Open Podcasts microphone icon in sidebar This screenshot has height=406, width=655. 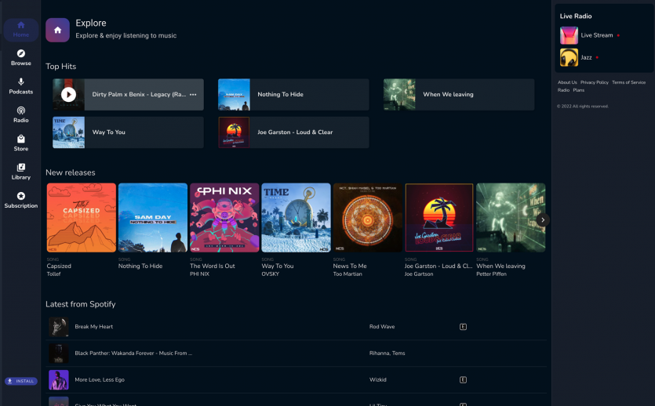tap(21, 82)
